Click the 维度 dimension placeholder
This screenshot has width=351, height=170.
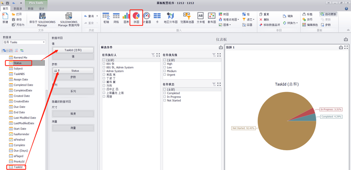[x=73, y=113]
